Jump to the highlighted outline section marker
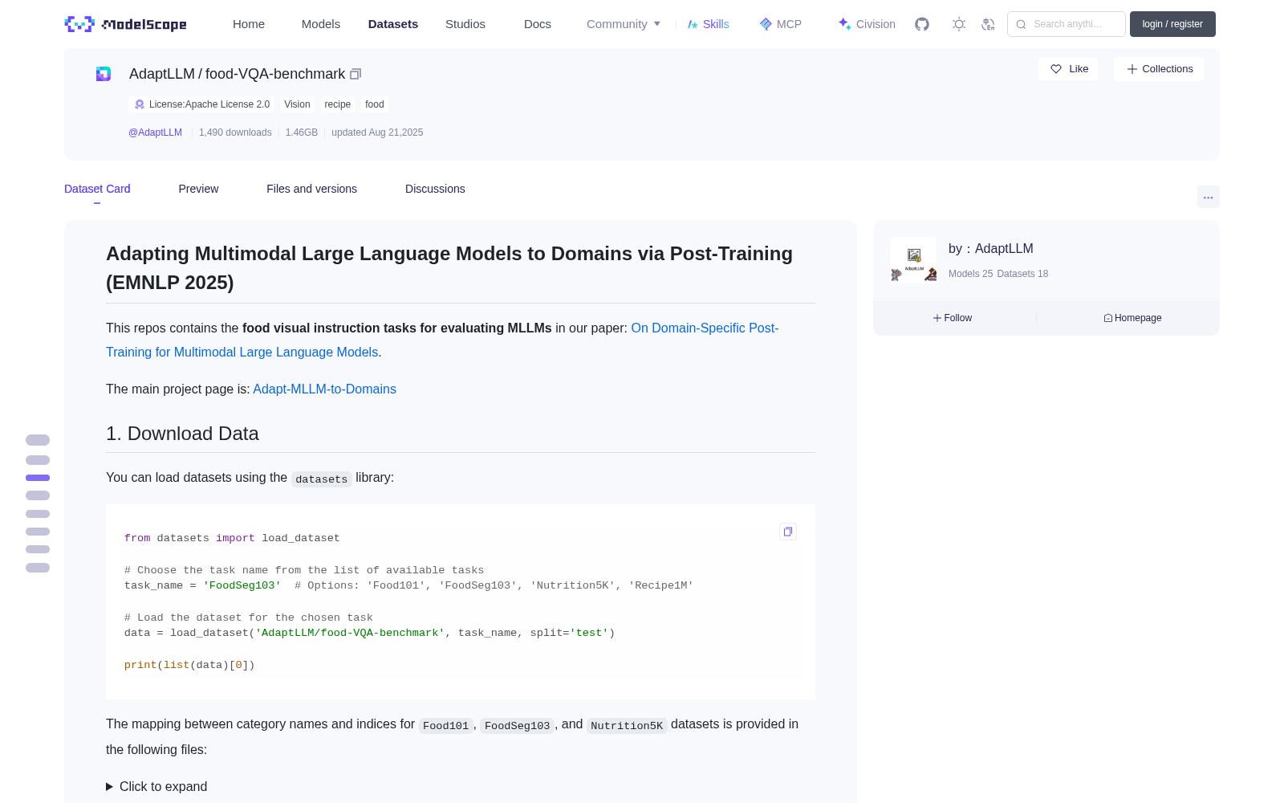 point(38,478)
